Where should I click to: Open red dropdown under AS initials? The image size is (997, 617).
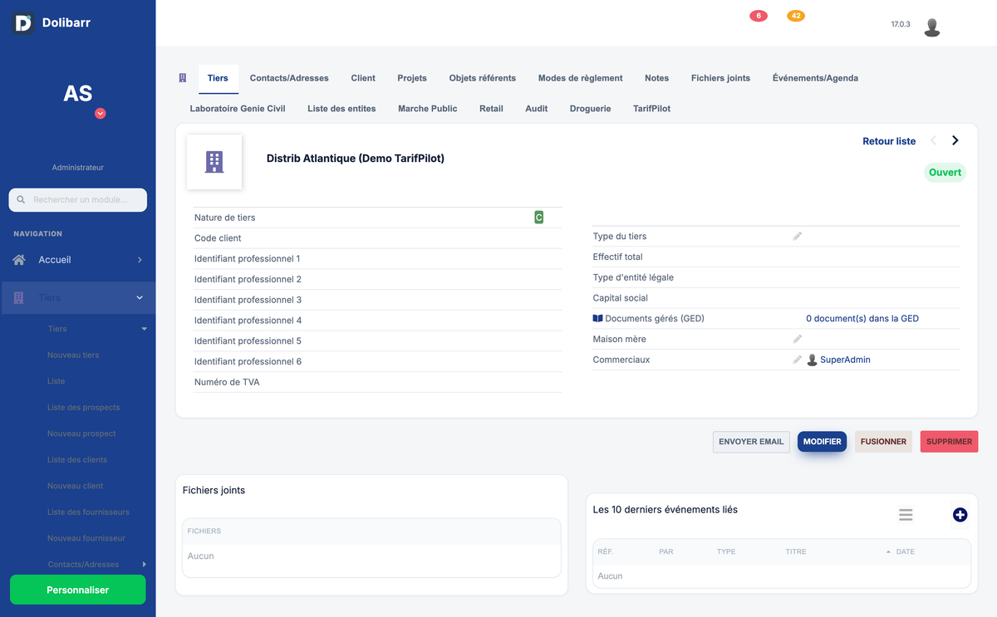tap(101, 114)
